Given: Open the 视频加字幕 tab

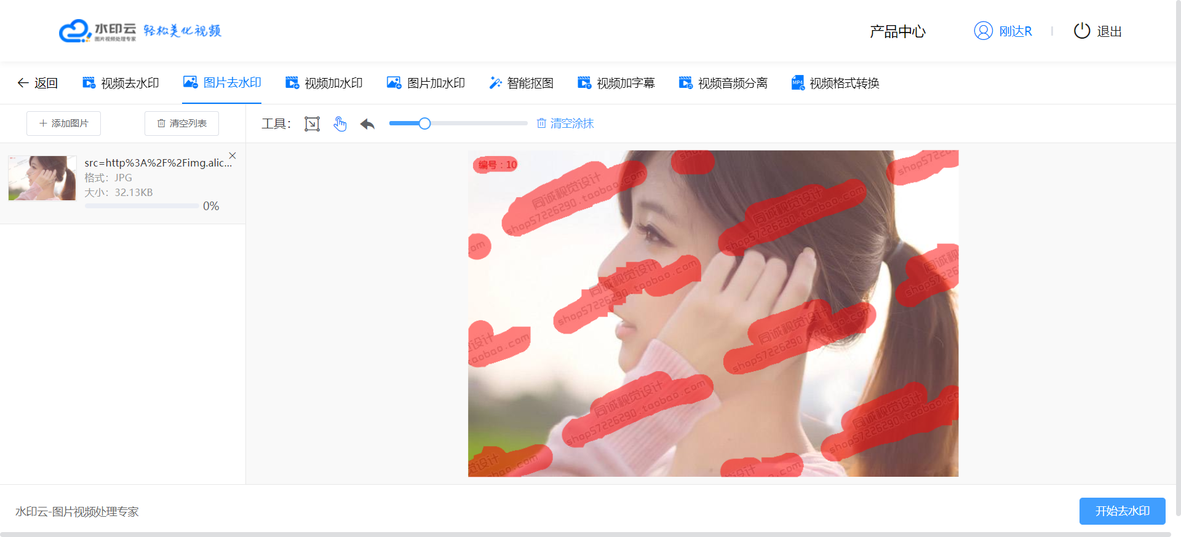Looking at the screenshot, I should (616, 83).
